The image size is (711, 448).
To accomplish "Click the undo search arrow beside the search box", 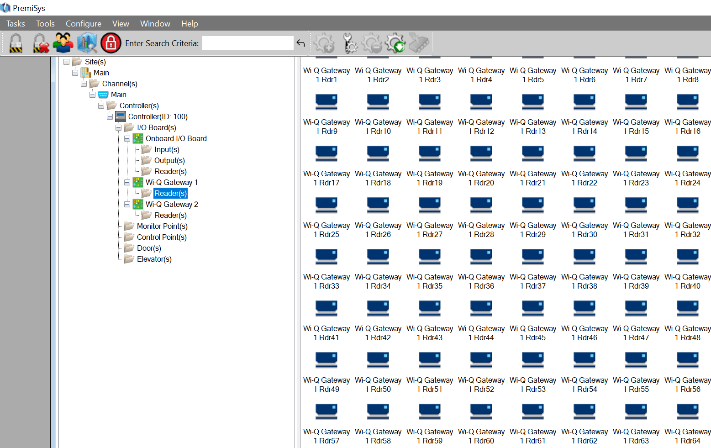I will (x=300, y=43).
